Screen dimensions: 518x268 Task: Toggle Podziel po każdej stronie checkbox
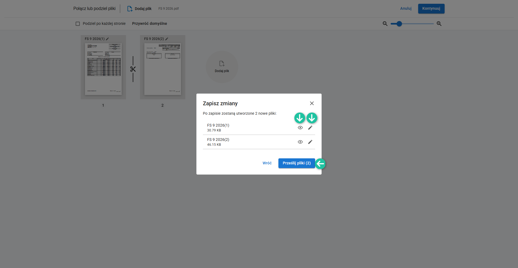[x=78, y=24]
